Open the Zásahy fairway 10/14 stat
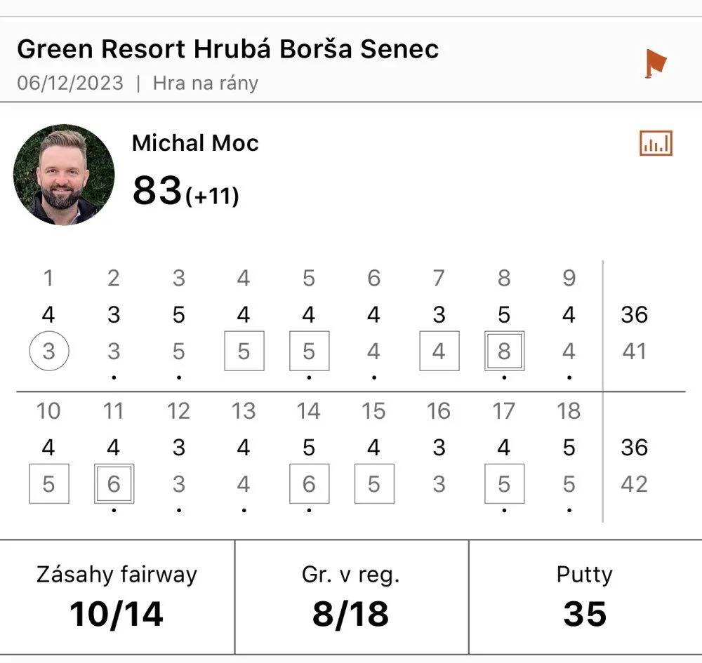This screenshot has height=663, width=702. [x=117, y=597]
